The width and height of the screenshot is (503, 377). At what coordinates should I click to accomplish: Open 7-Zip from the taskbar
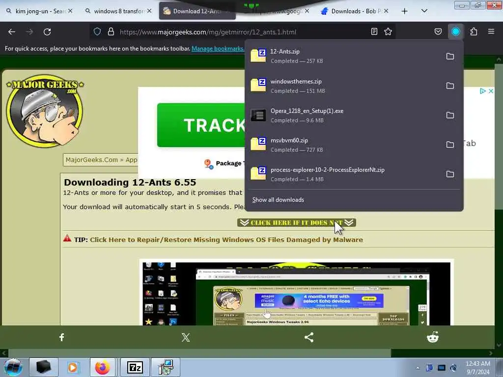click(135, 367)
